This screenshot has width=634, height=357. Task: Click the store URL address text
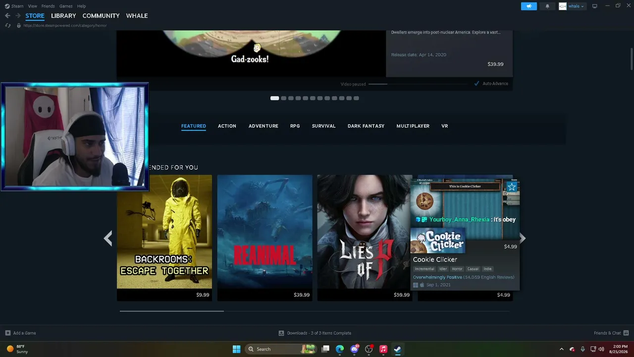65,25
